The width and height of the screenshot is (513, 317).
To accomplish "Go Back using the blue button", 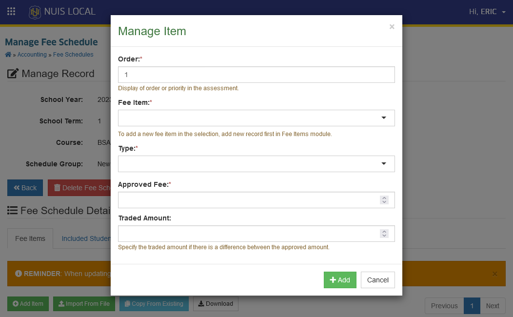I will [x=25, y=188].
